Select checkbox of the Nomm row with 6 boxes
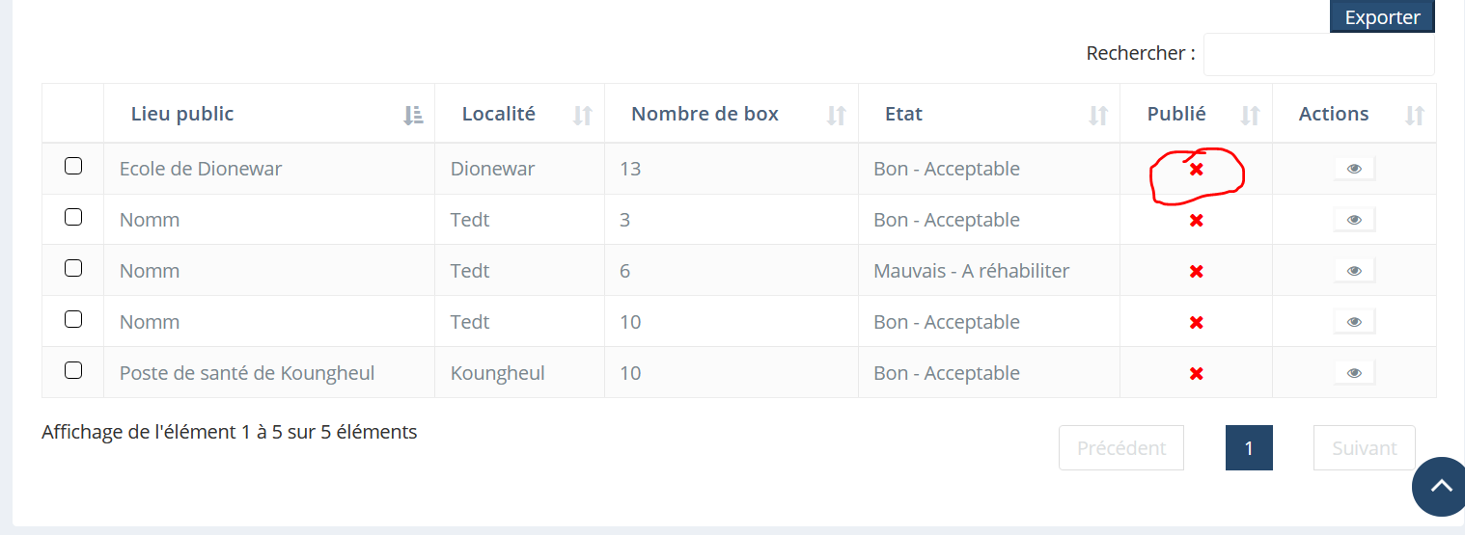 pos(73,268)
